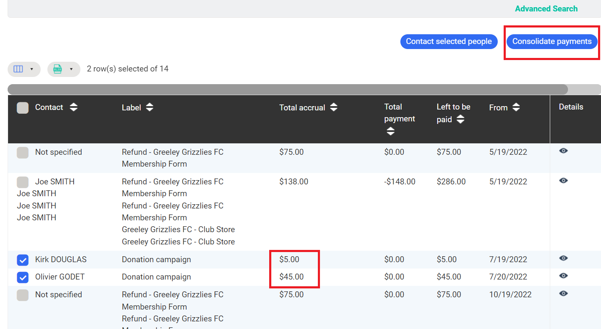Click Consolidate payments button
This screenshot has height=329, width=601.
551,41
